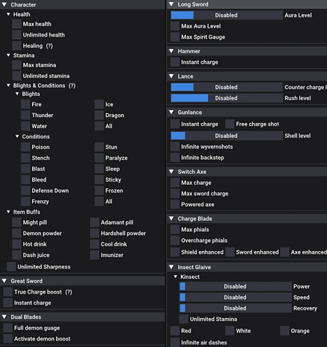This screenshot has width=327, height=347.
Task: Enable Might pill buff
Action: point(16,222)
